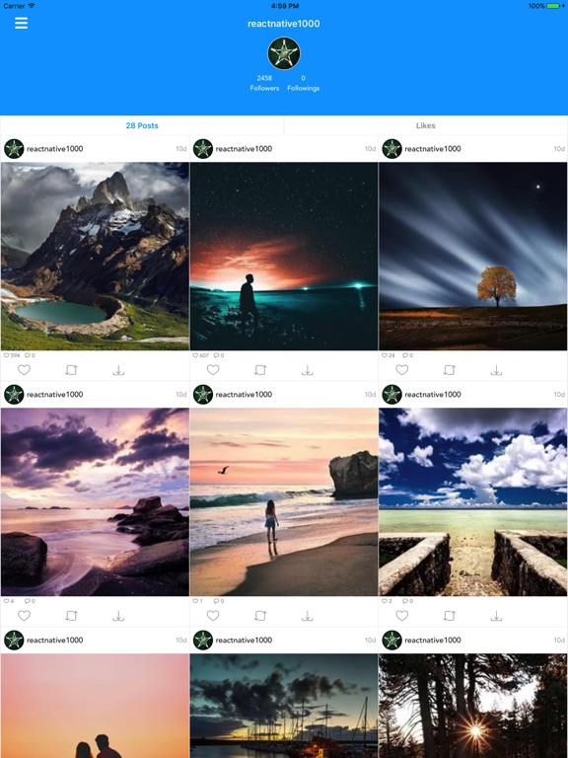Open the stone walls beach photo
Image resolution: width=568 pixels, height=758 pixels.
(x=473, y=501)
